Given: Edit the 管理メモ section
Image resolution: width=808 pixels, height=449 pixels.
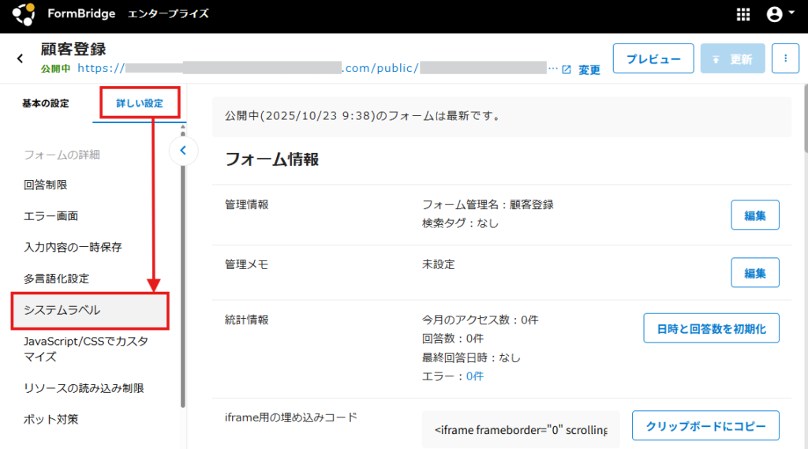Looking at the screenshot, I should (755, 272).
